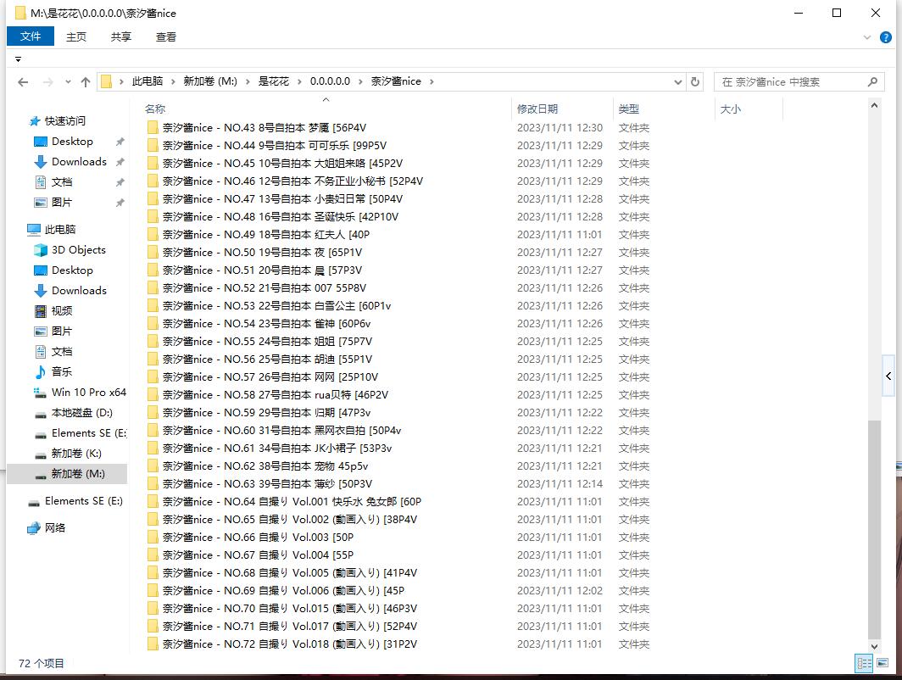The height and width of the screenshot is (680, 902).
Task: Select folder NO.47 13号自拍本 小贵妇日常
Action: (x=282, y=199)
